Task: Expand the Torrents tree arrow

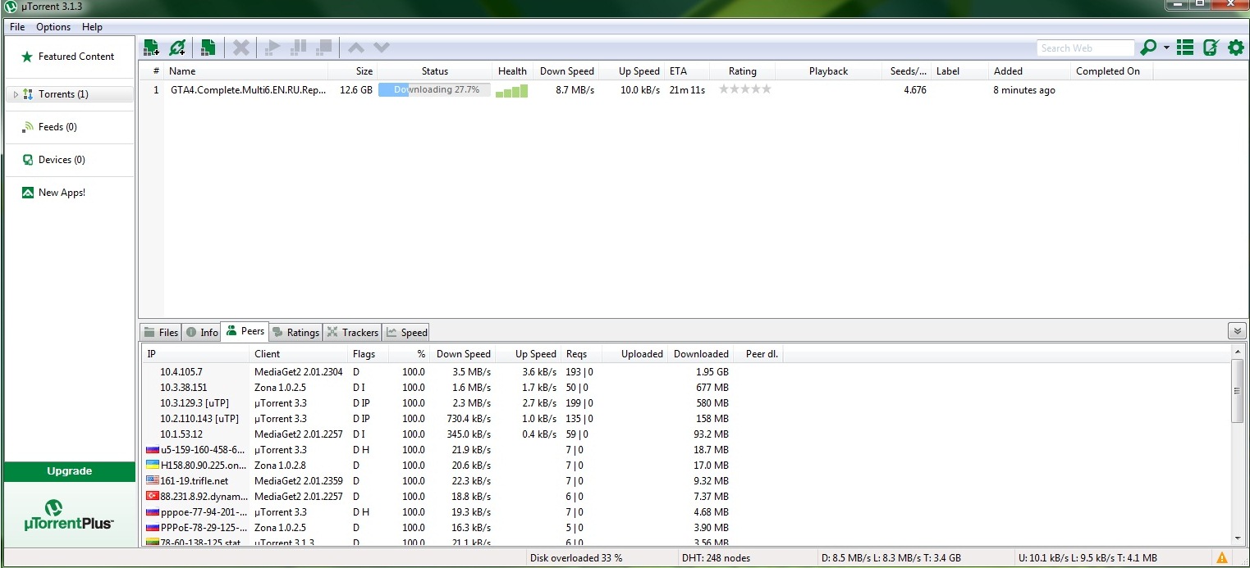Action: pos(15,94)
